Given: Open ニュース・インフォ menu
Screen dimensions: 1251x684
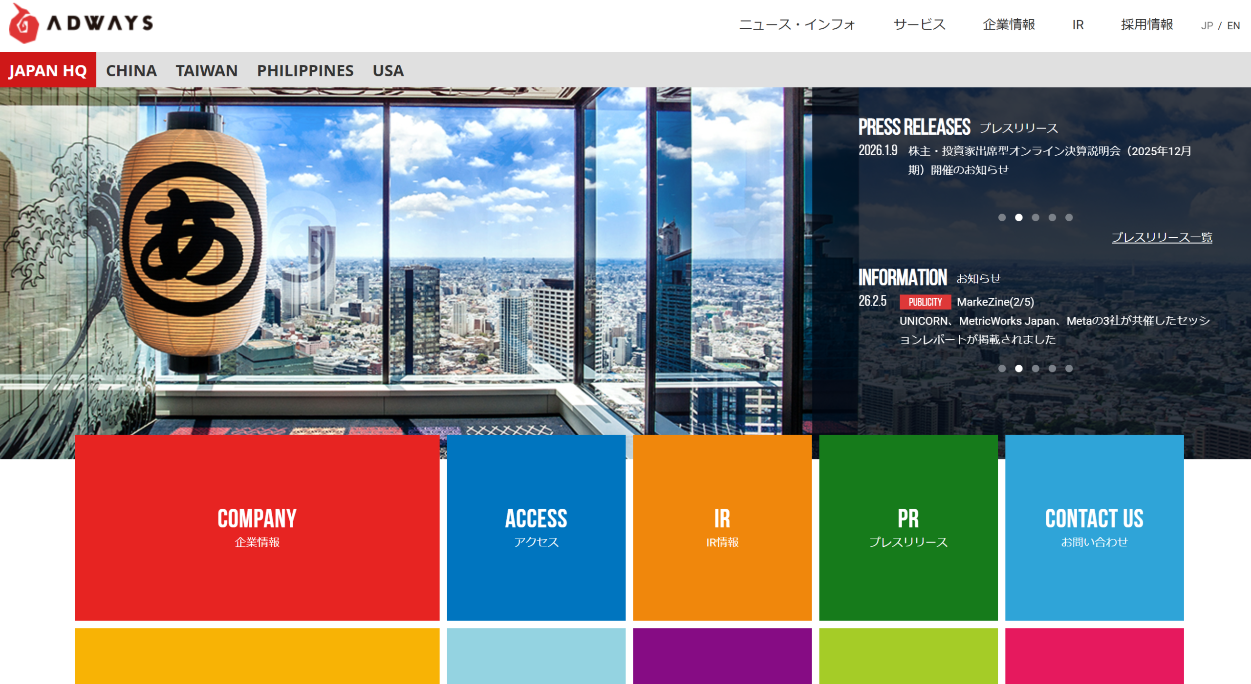Looking at the screenshot, I should point(797,25).
